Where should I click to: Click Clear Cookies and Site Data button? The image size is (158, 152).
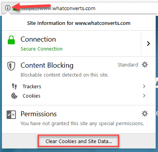point(78,141)
